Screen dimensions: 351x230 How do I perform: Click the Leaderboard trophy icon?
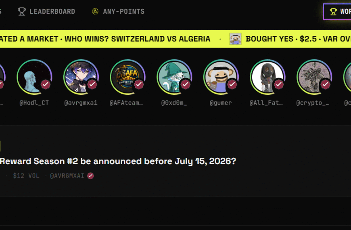22,11
